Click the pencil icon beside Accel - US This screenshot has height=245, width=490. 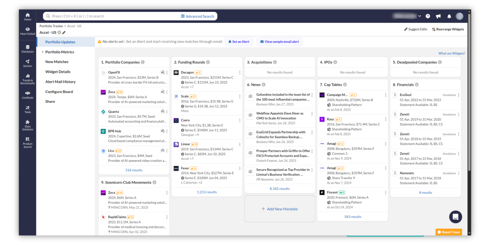click(64, 33)
